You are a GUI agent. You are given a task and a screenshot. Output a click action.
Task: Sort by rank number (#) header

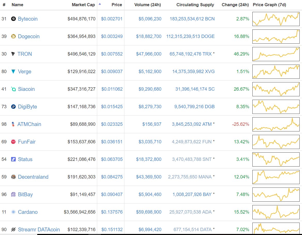pyautogui.click(x=4, y=5)
